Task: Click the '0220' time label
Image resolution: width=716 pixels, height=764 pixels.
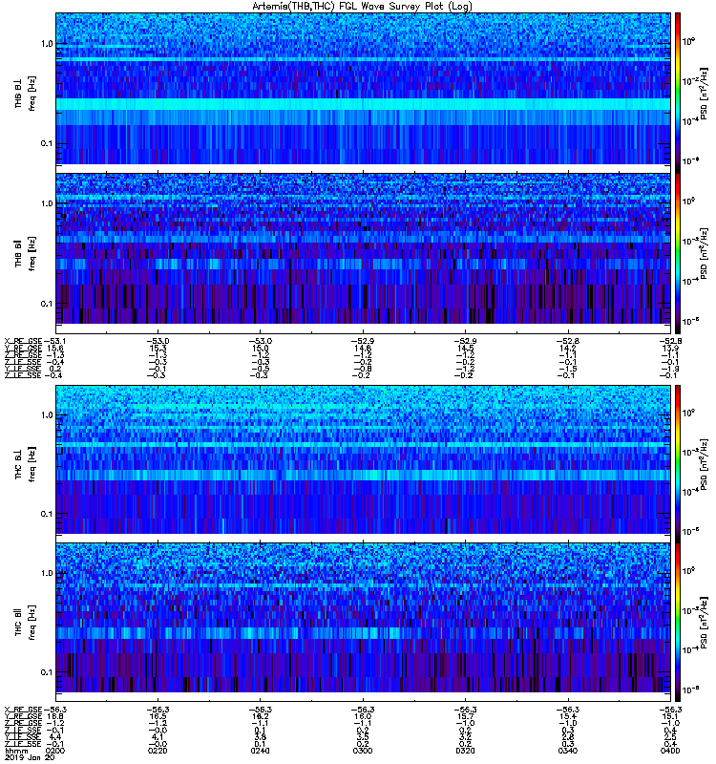Action: tap(158, 751)
